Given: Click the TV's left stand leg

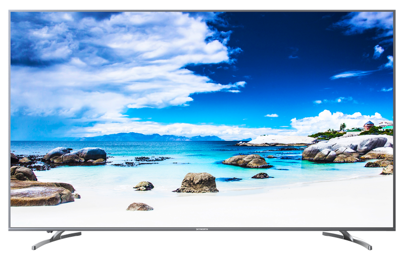Looking at the screenshot, I should [x=57, y=240].
